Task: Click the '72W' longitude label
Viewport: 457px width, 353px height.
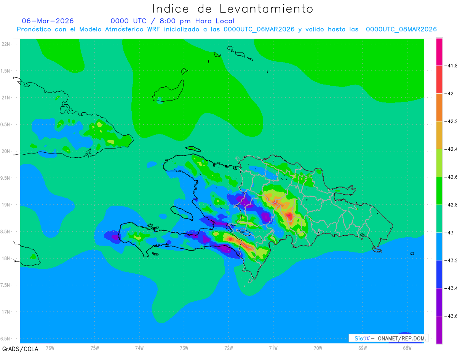Action: pyautogui.click(x=228, y=348)
